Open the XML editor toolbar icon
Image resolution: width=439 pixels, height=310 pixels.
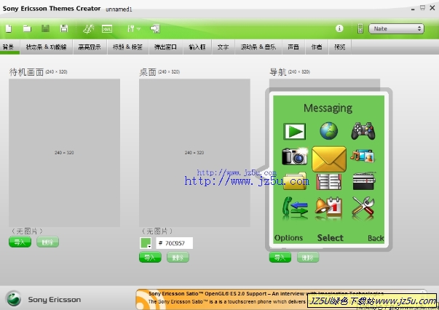[x=107, y=28]
